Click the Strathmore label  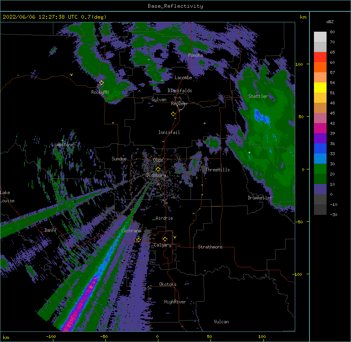(210, 247)
